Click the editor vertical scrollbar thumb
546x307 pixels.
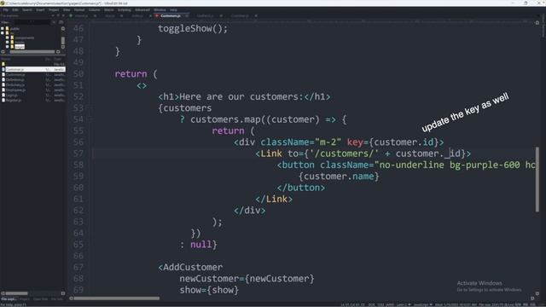tap(537, 179)
